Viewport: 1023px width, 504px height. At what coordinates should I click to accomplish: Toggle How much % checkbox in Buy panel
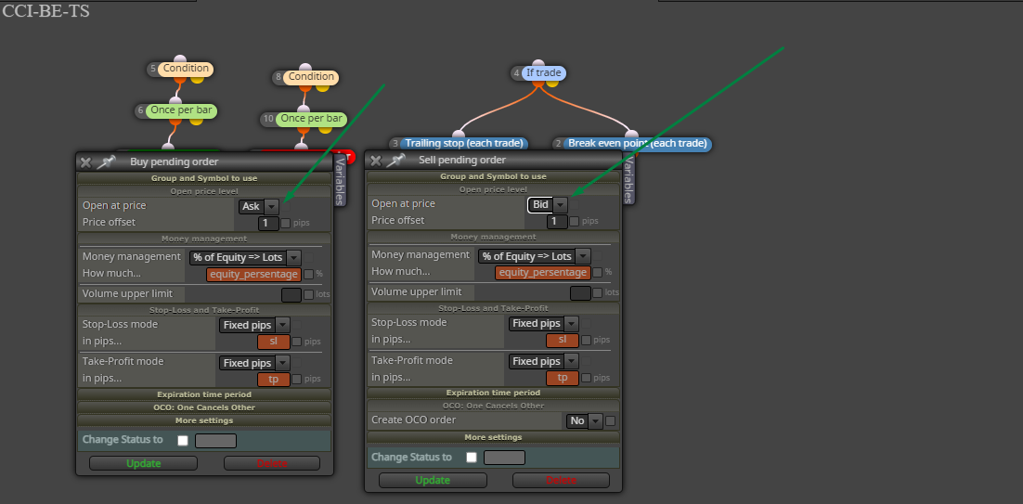click(308, 275)
